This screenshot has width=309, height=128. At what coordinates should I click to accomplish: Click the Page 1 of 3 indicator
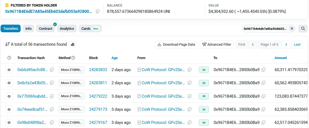(x=269, y=45)
